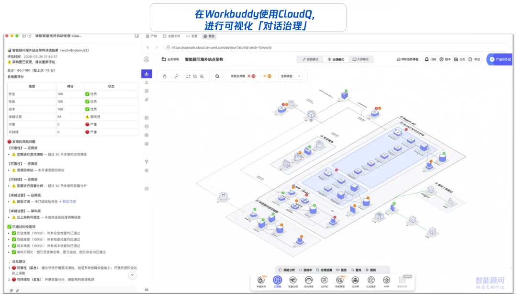Click the collapse sidebar icon at bottom left of canvas
Viewport: 517px width, 294px height.
coord(146,289)
